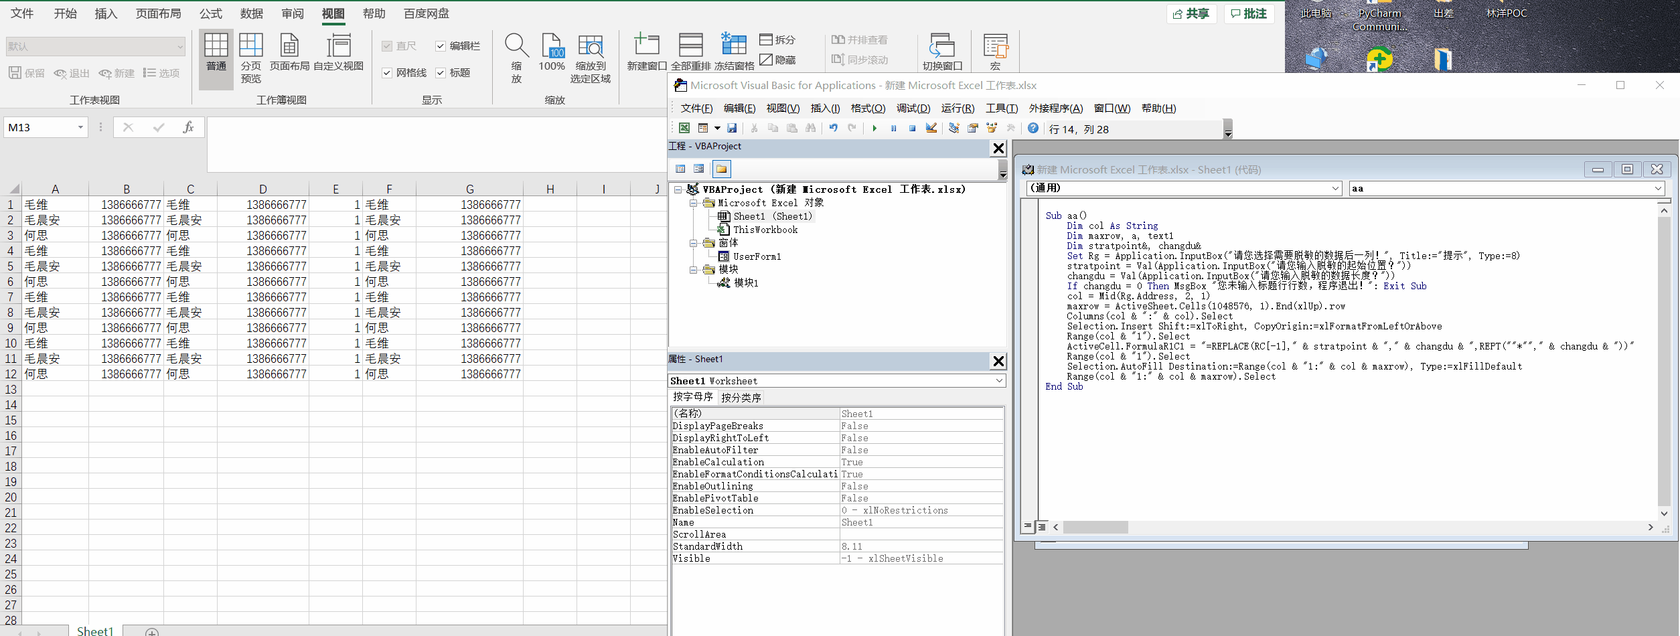Image resolution: width=1680 pixels, height=636 pixels.
Task: Open the 开始 (Home) ribbon tab
Action: (x=65, y=13)
